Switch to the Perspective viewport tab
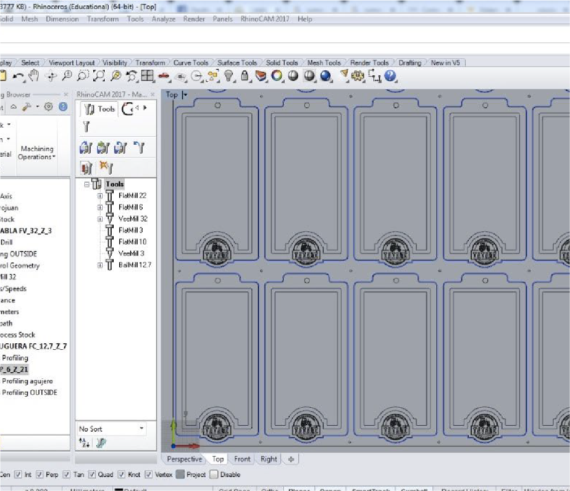This screenshot has height=491, width=570. click(x=184, y=459)
